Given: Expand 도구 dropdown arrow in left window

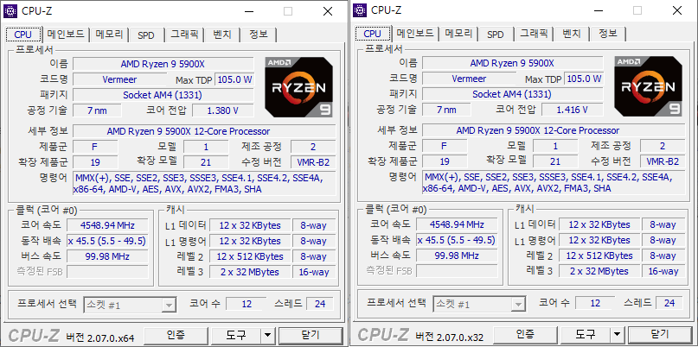Looking at the screenshot, I should 267,335.
